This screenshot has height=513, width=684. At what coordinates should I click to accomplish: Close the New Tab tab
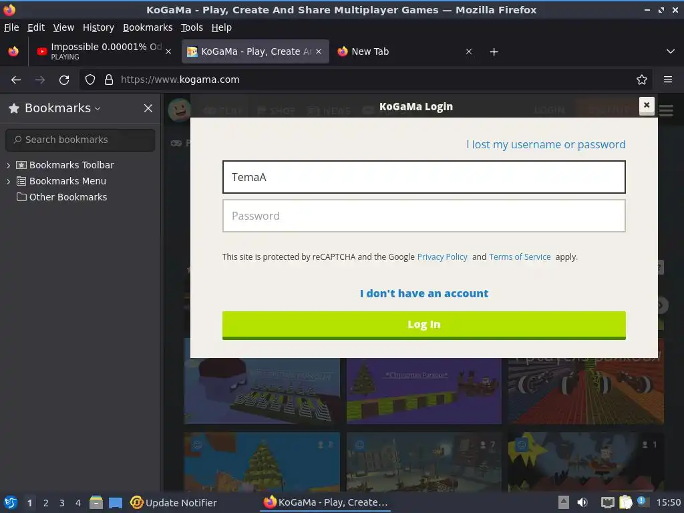469,51
